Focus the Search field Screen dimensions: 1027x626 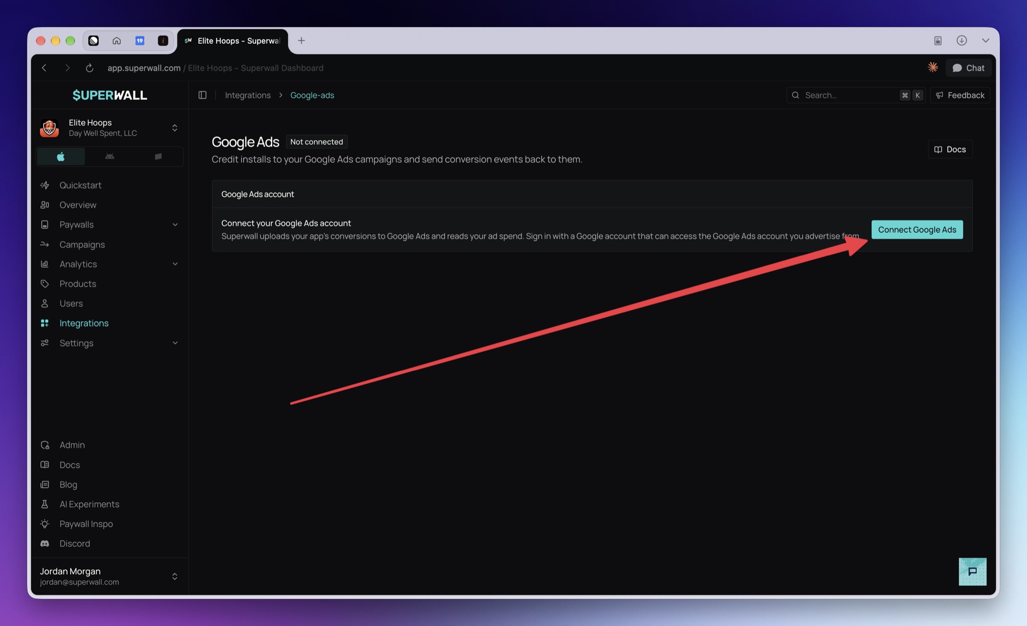(x=855, y=95)
